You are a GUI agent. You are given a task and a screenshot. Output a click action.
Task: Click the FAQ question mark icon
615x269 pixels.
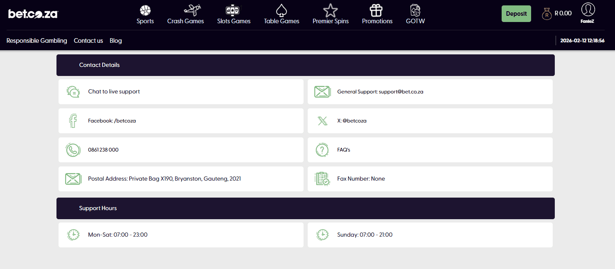pyautogui.click(x=322, y=150)
